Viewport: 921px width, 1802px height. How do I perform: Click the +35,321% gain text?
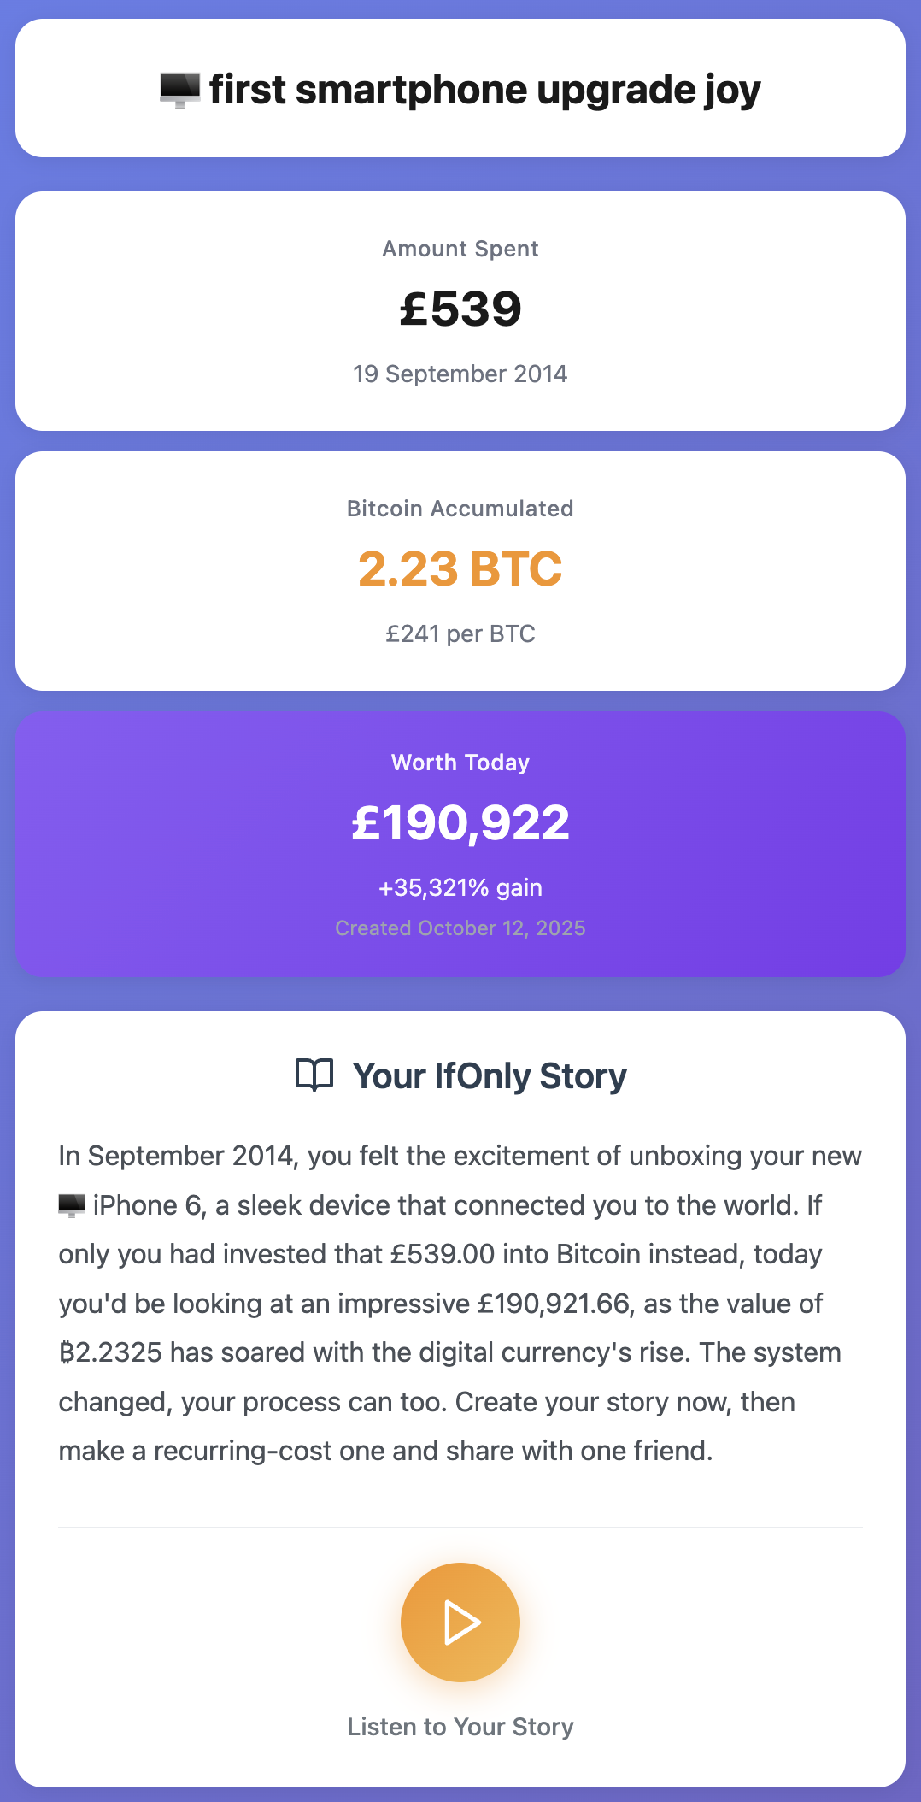[460, 888]
